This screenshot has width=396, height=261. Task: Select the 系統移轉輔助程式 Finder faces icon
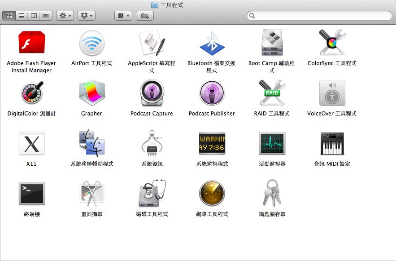click(91, 142)
